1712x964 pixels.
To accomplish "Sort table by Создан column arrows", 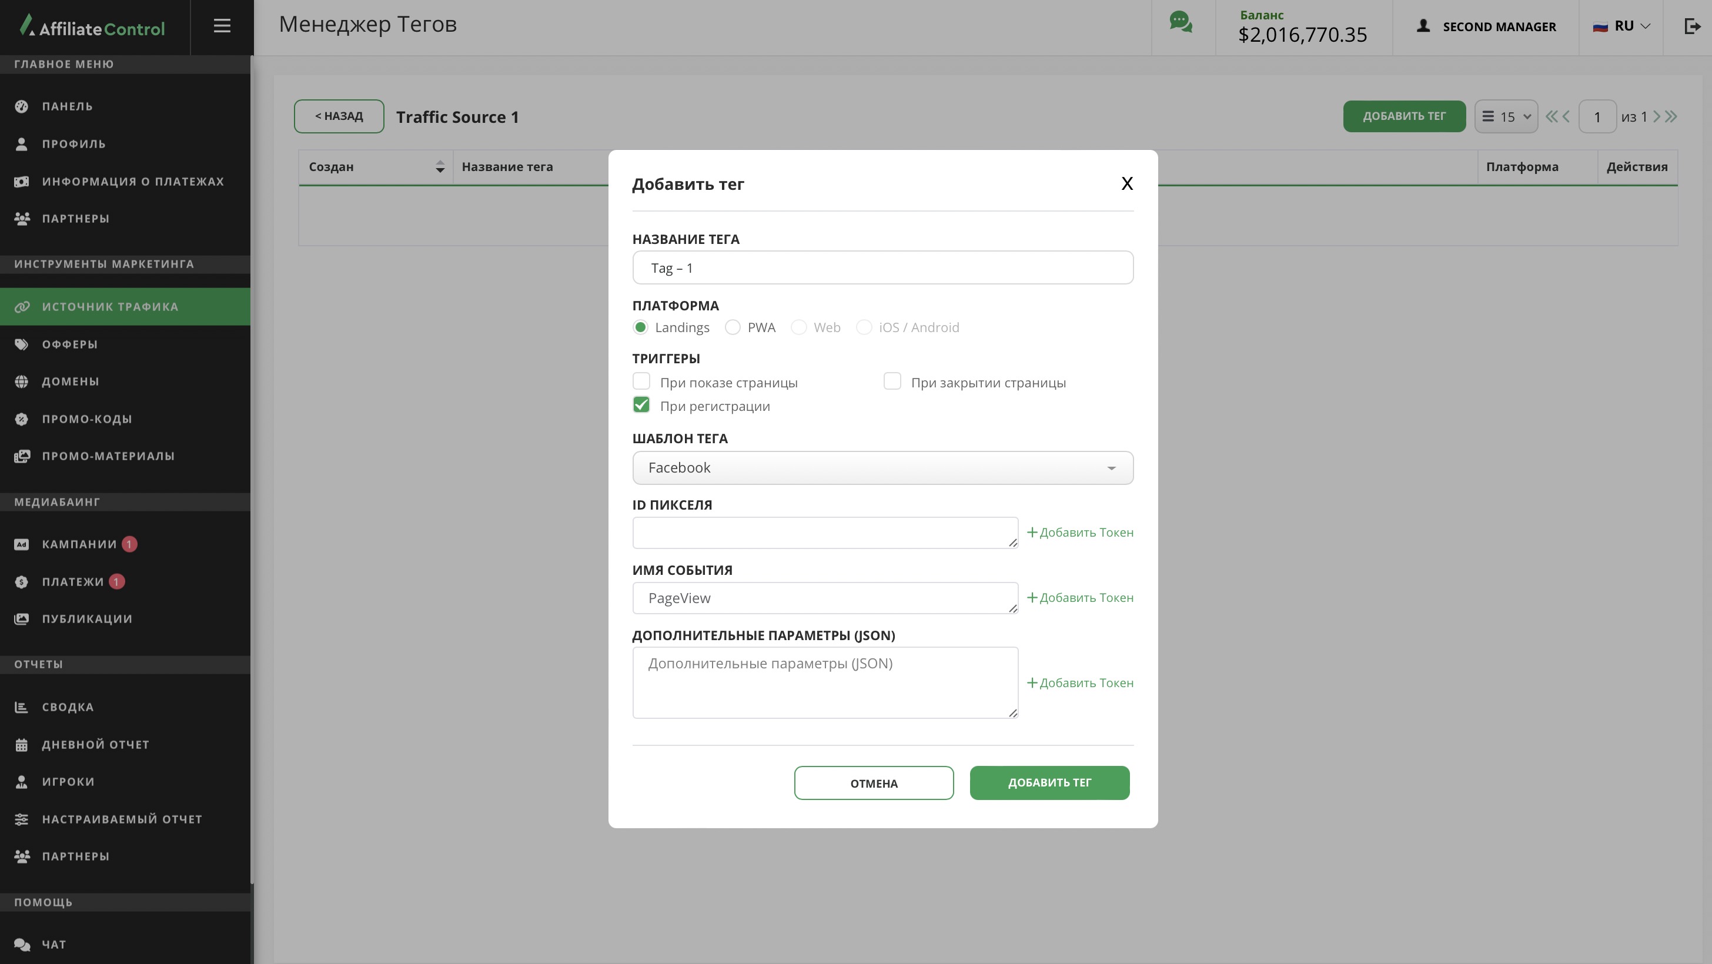I will click(440, 167).
